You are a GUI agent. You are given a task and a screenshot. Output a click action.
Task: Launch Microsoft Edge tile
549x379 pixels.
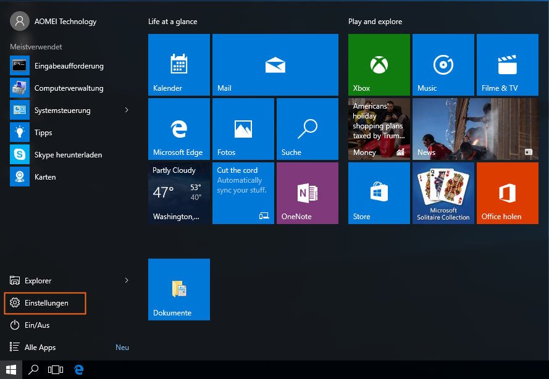[178, 129]
